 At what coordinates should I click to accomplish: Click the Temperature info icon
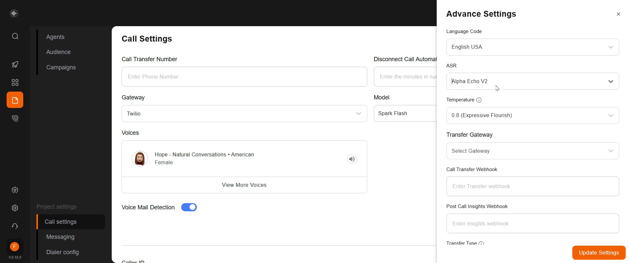pyautogui.click(x=479, y=100)
